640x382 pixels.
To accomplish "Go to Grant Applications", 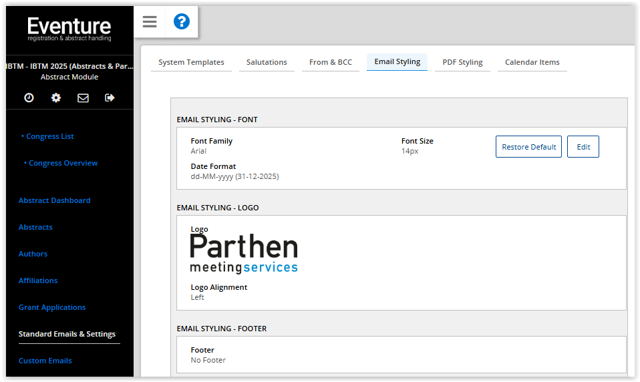I will tap(52, 307).
